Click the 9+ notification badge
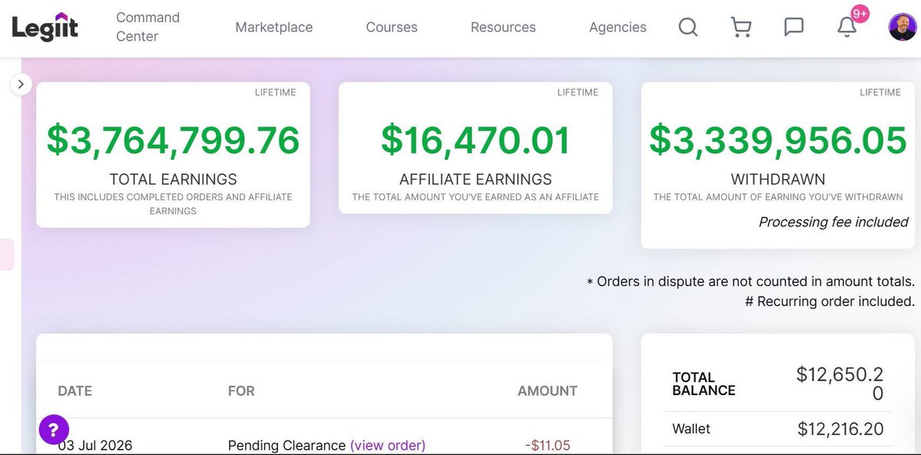921x455 pixels. 860,14
